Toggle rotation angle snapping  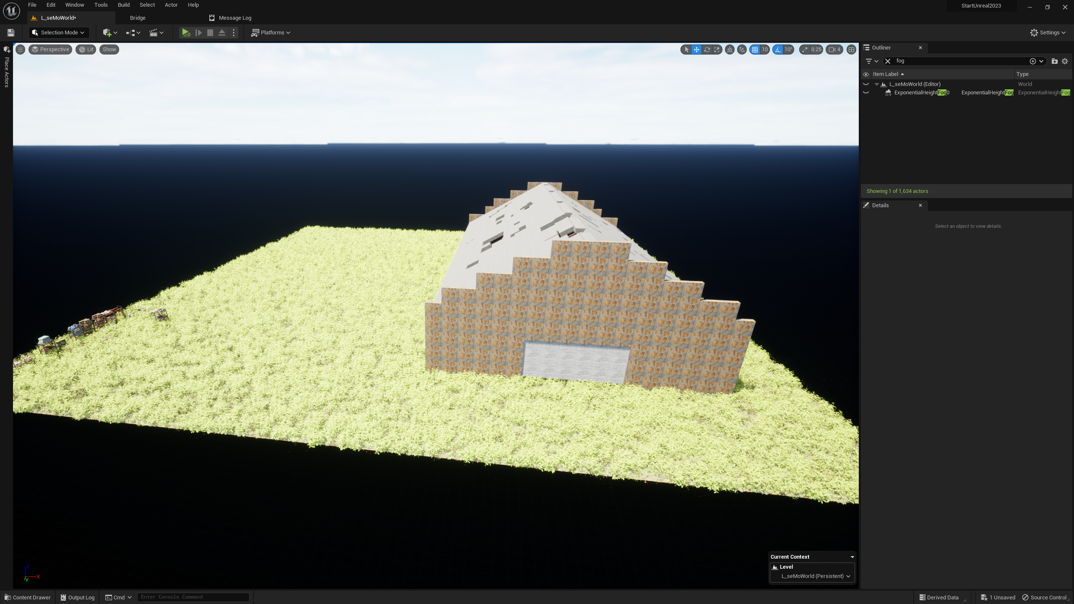(778, 49)
